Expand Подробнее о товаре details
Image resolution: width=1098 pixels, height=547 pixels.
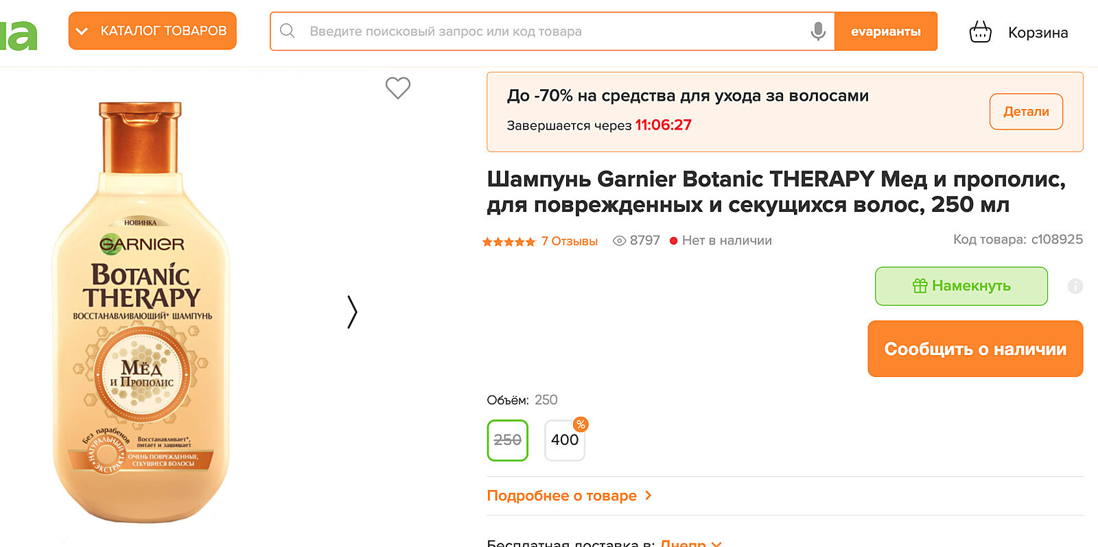(x=569, y=496)
